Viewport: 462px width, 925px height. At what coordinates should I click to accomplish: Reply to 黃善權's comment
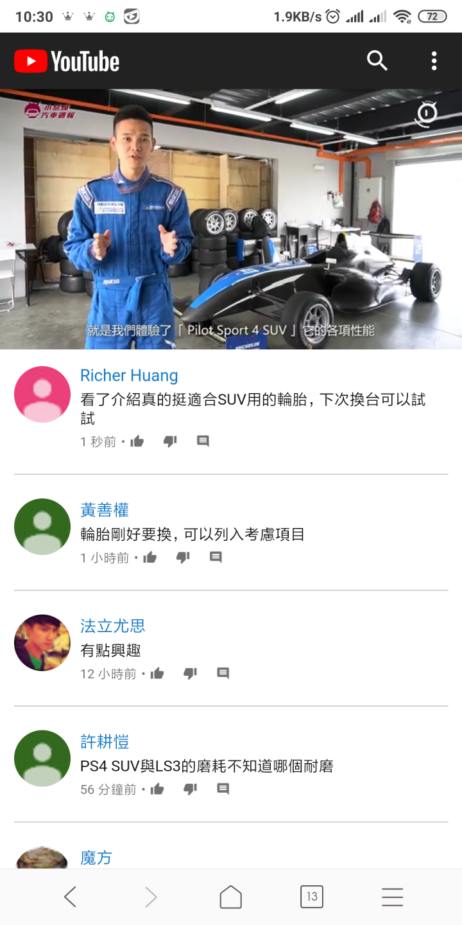[x=216, y=558]
